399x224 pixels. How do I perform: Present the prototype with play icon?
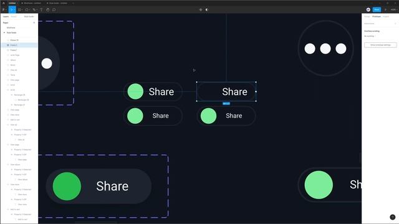[x=385, y=10]
